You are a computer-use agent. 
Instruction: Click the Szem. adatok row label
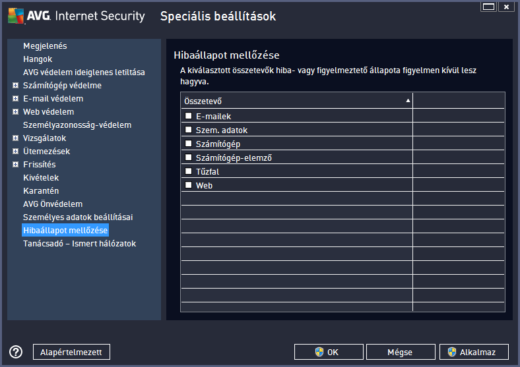[x=222, y=130]
